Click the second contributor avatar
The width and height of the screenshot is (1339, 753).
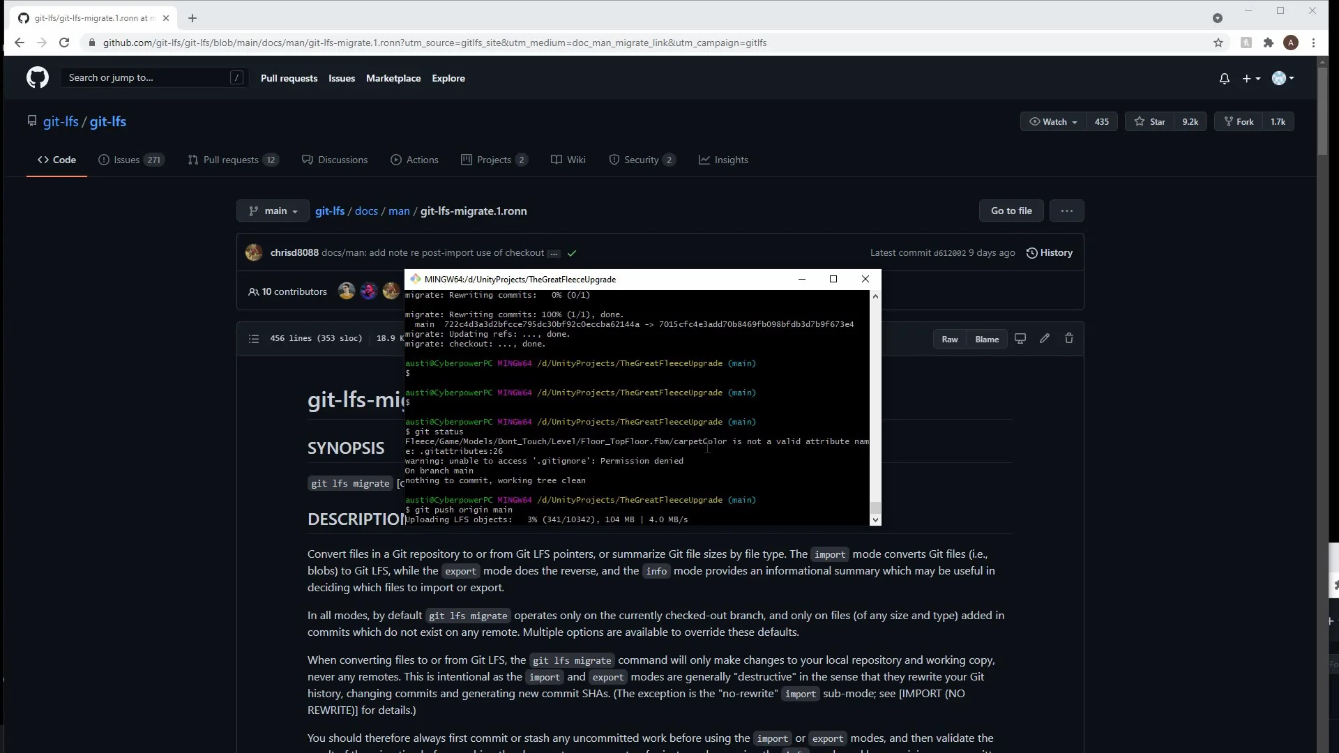[369, 291]
